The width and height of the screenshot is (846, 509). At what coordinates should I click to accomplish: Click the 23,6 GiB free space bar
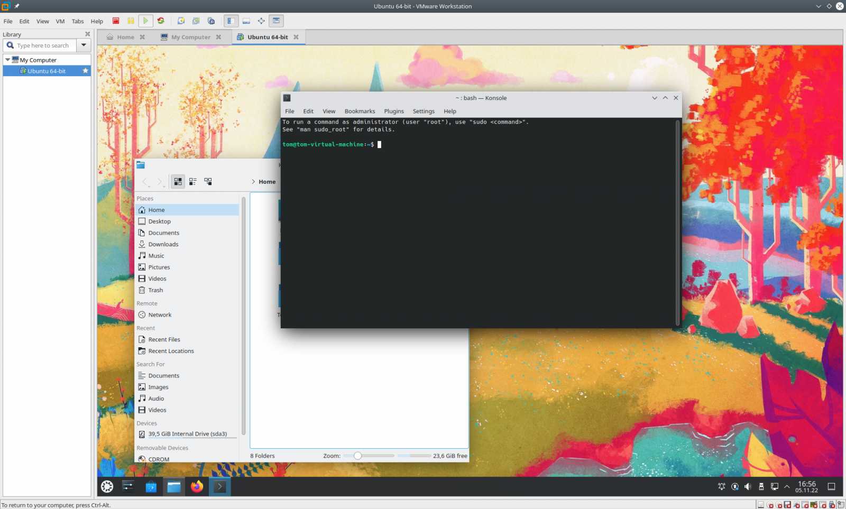(415, 456)
